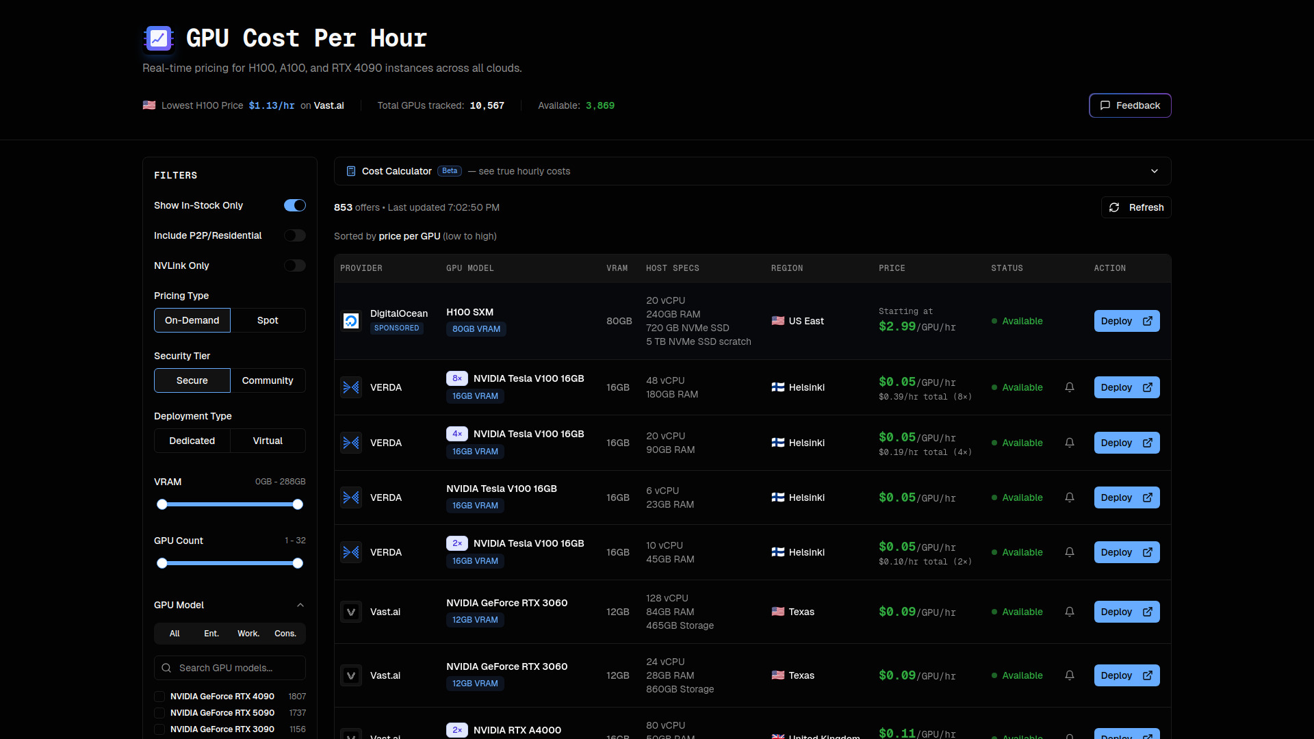
Task: Collapse the GPU Model filter section
Action: pos(300,605)
